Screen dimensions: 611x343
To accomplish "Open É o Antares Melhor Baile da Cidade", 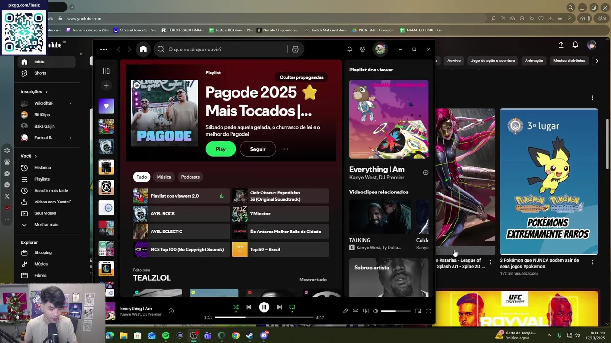I will click(x=281, y=232).
